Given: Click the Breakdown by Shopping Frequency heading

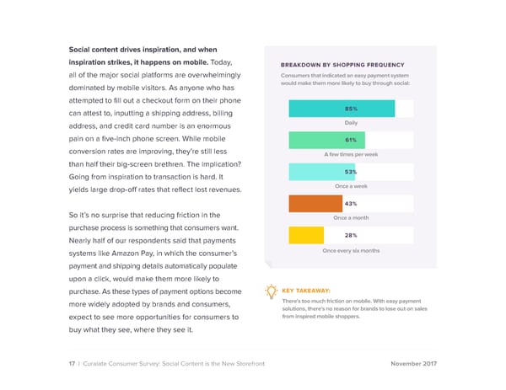Looking at the screenshot, I should (342, 66).
